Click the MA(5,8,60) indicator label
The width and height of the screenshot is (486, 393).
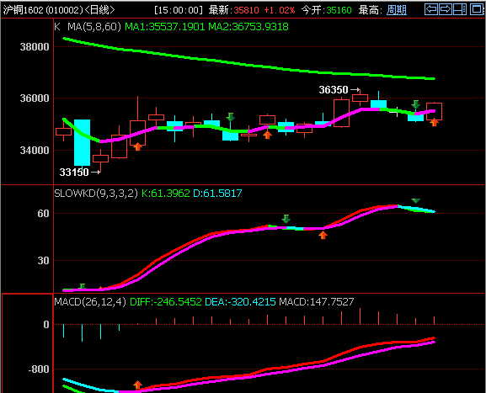[x=94, y=27]
